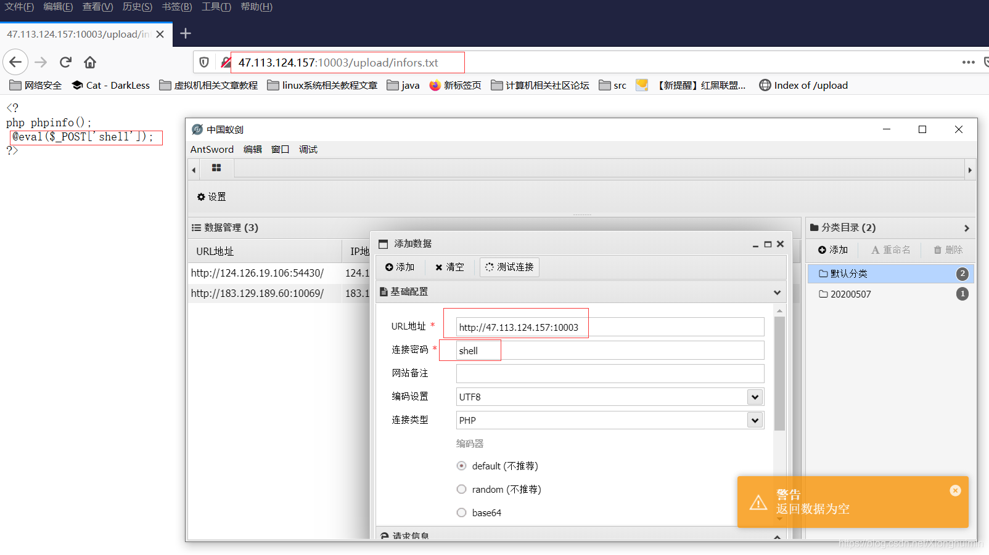Open the browser 工具(T) menu
989x555 pixels.
216,7
